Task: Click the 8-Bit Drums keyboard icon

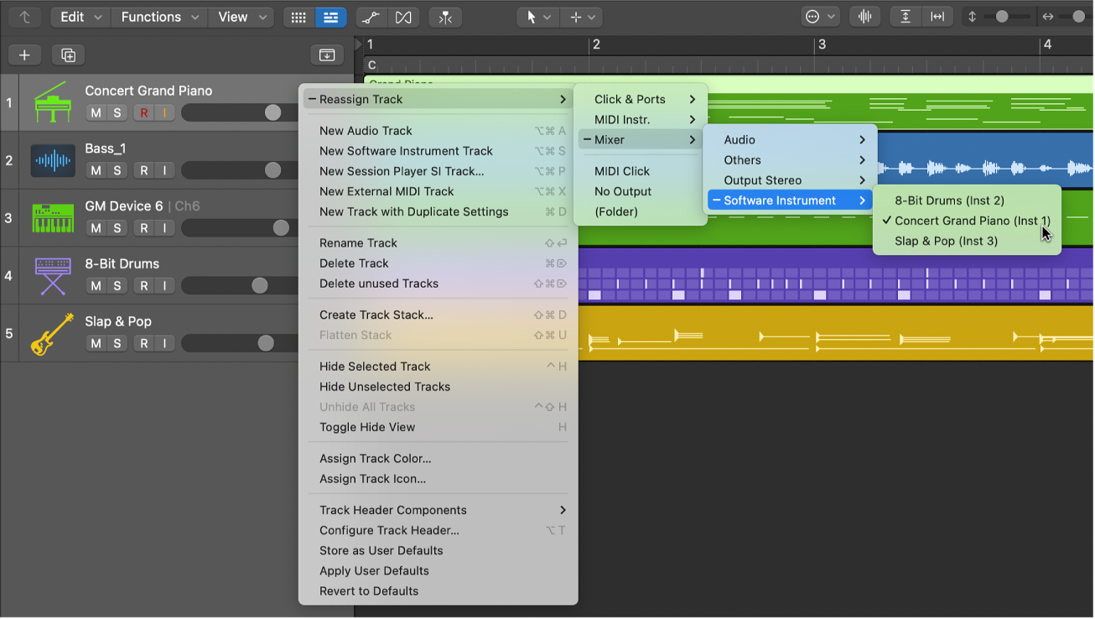Action: (x=52, y=276)
